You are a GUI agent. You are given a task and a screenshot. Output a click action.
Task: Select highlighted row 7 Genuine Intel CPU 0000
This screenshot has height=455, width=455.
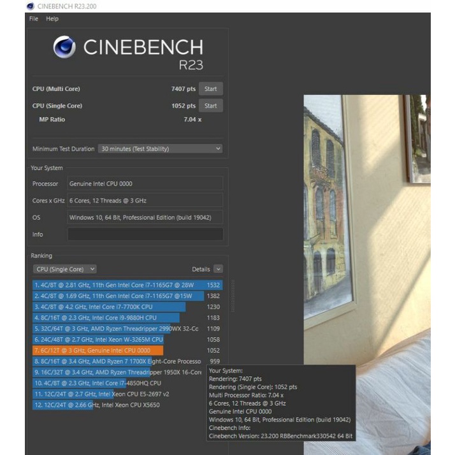pos(127,350)
